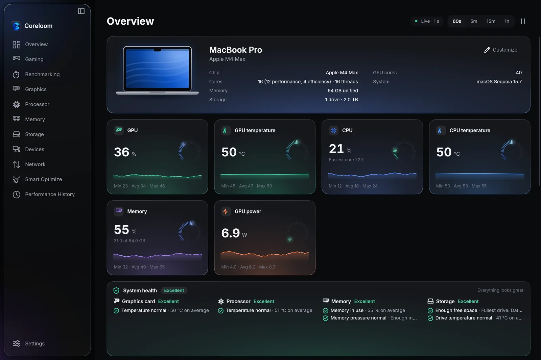Click the main window's vertical scrollbar
The image size is (541, 360).
540,111
